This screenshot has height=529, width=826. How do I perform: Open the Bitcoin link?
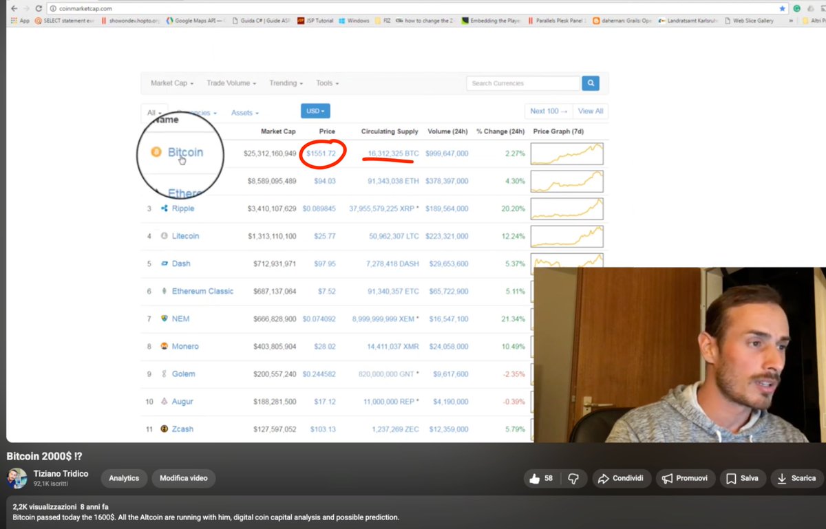coord(185,152)
